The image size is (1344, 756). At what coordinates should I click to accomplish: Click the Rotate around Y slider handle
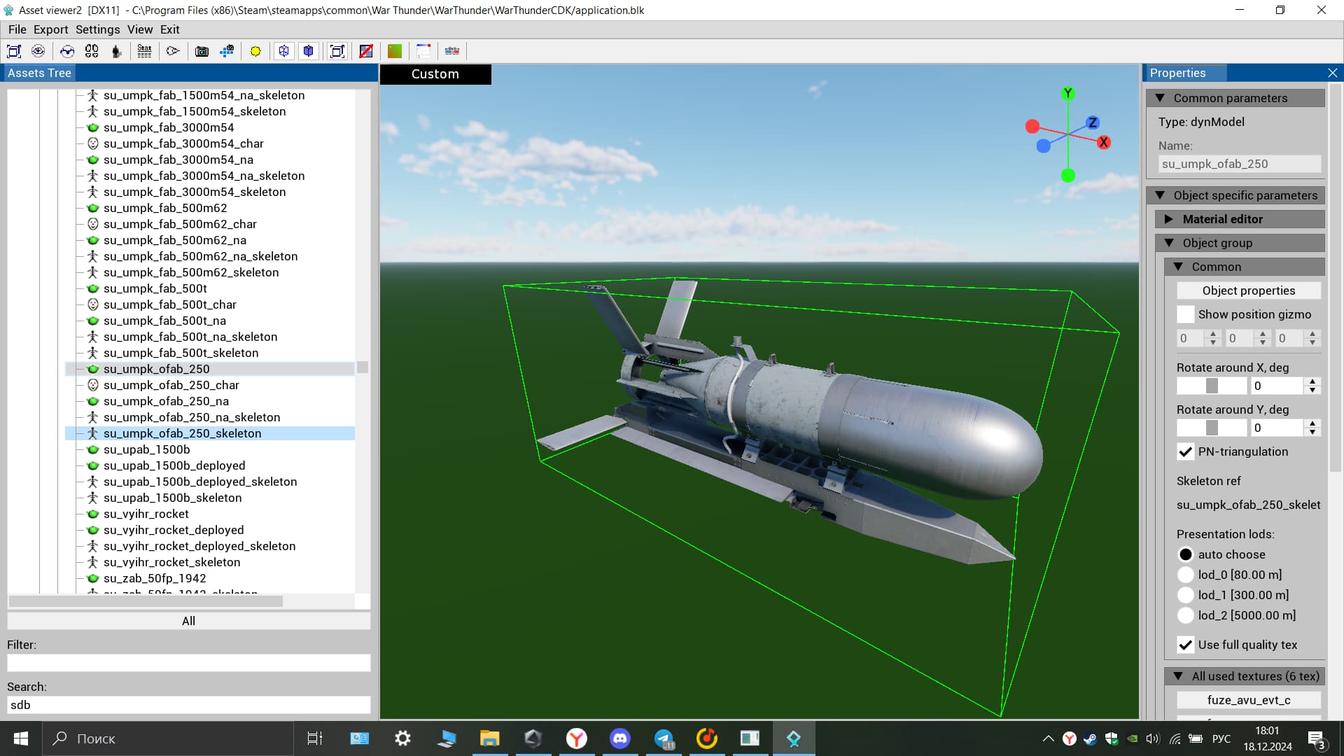[x=1212, y=428]
